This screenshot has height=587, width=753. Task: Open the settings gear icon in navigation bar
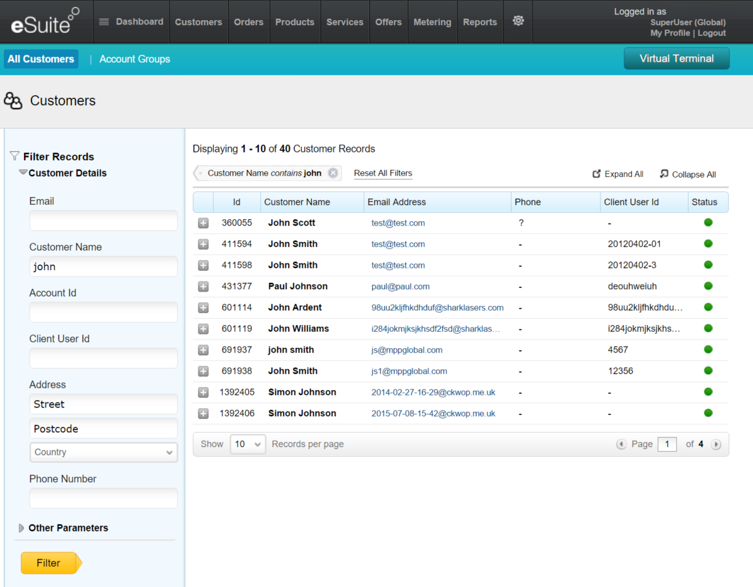[x=518, y=21]
